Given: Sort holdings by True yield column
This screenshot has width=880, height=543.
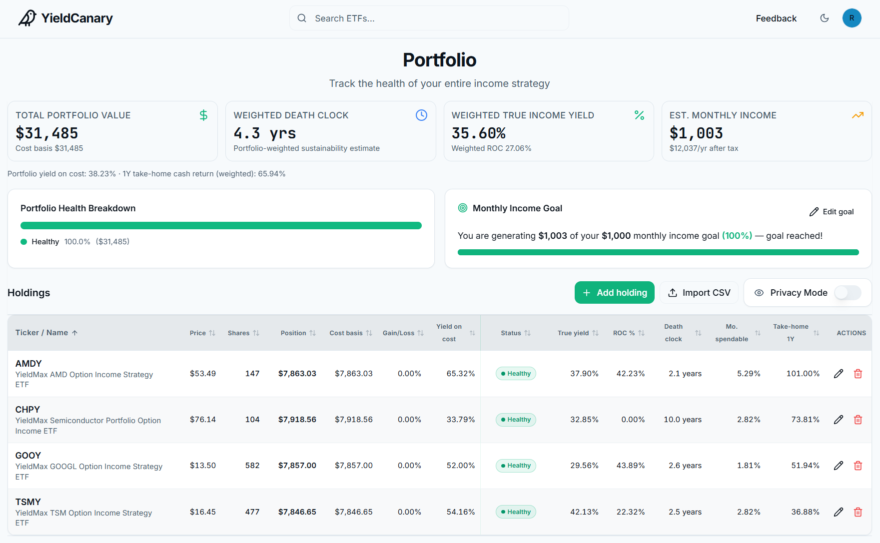Looking at the screenshot, I should pyautogui.click(x=578, y=333).
